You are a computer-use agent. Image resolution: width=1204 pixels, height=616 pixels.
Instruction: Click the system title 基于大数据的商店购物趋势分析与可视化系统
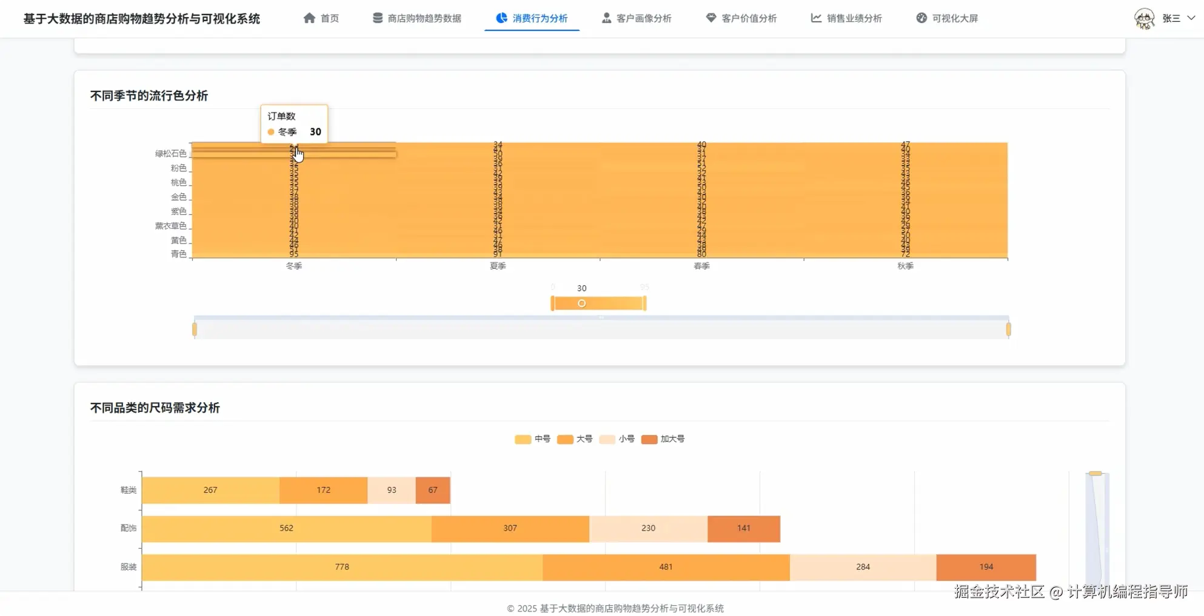click(x=142, y=19)
